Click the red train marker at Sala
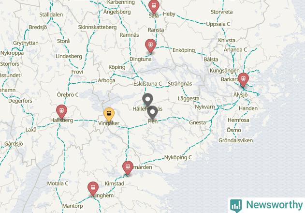This screenshot has width=305, height=213. pyautogui.click(x=154, y=6)
